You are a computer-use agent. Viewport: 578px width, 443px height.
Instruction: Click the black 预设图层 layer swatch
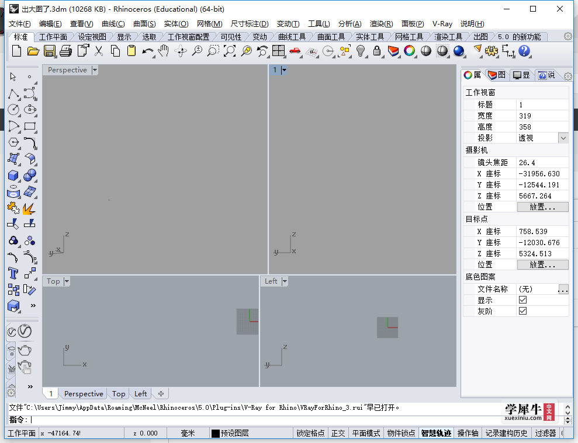[216, 434]
